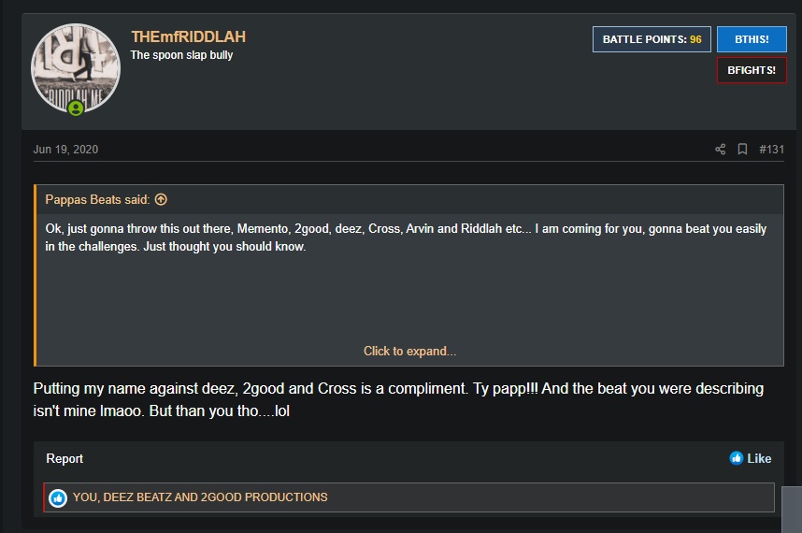Click the up-arrow icon beside Pappas Beats said
Screen dimensions: 802x533
tap(161, 199)
